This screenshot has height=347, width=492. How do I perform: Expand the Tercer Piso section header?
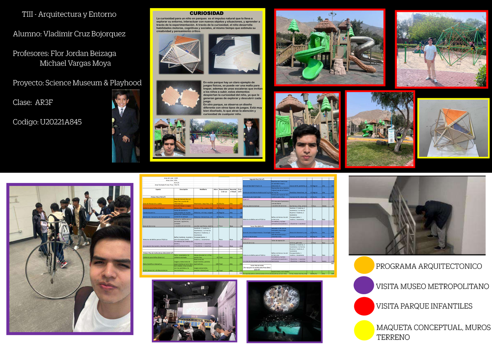point(256,225)
